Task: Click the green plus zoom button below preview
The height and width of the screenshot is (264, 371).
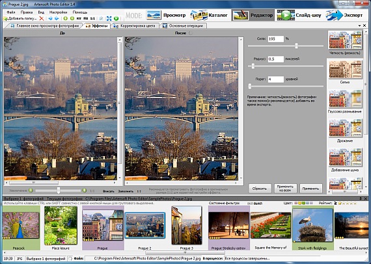Action: 85,191
